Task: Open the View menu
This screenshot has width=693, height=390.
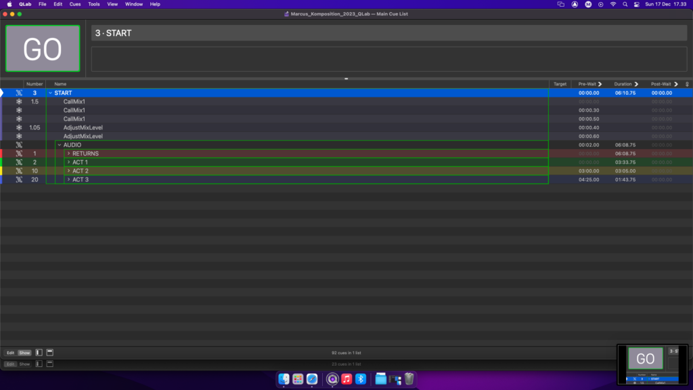Action: click(x=112, y=4)
